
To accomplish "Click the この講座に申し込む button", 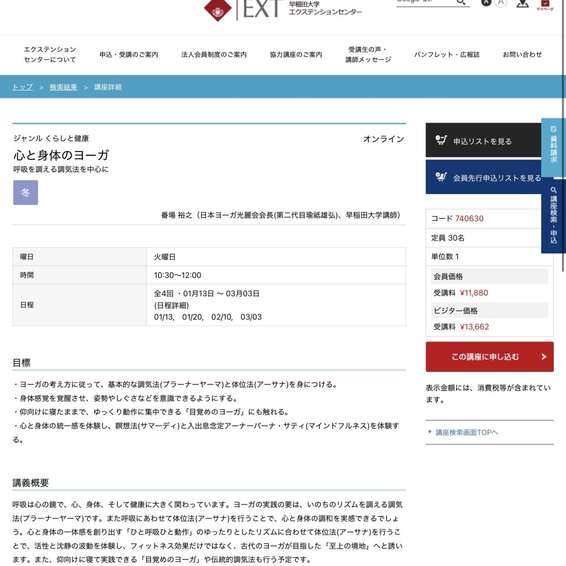I will 489,357.
